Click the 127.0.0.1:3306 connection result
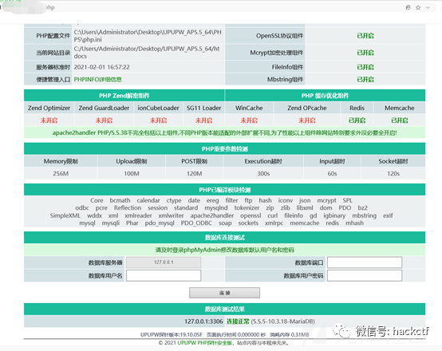Screen dimensions: 442x351 pos(203,321)
